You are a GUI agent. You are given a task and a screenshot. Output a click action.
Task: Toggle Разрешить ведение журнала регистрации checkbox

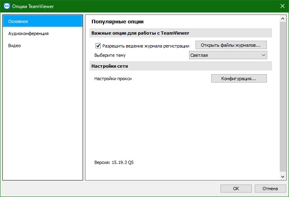tap(98, 46)
